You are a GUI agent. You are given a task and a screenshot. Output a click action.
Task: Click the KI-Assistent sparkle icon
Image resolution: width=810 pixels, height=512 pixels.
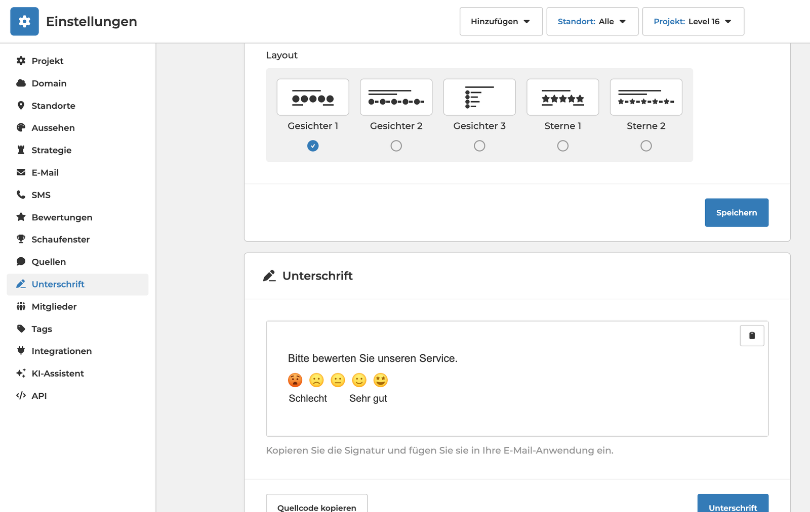pos(21,373)
